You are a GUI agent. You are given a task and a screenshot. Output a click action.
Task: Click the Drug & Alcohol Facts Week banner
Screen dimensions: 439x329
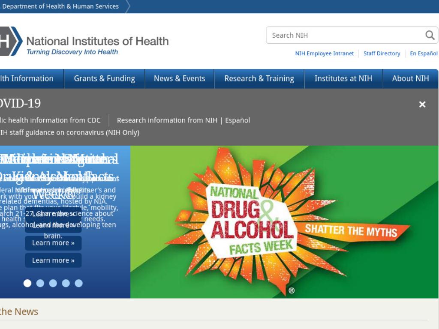click(284, 221)
